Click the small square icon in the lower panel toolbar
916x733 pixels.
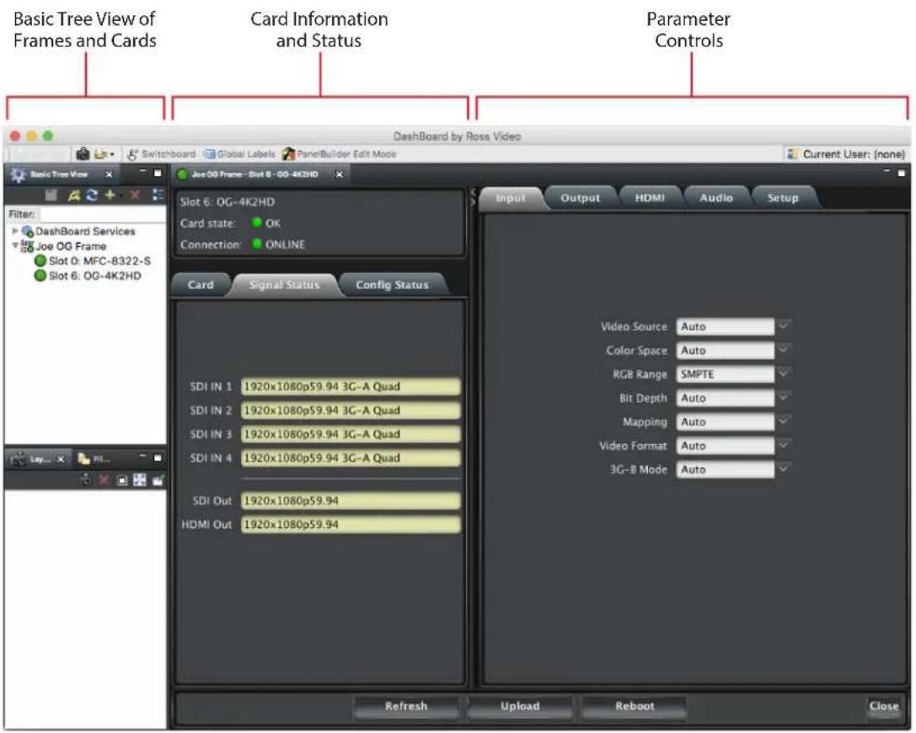click(x=122, y=481)
